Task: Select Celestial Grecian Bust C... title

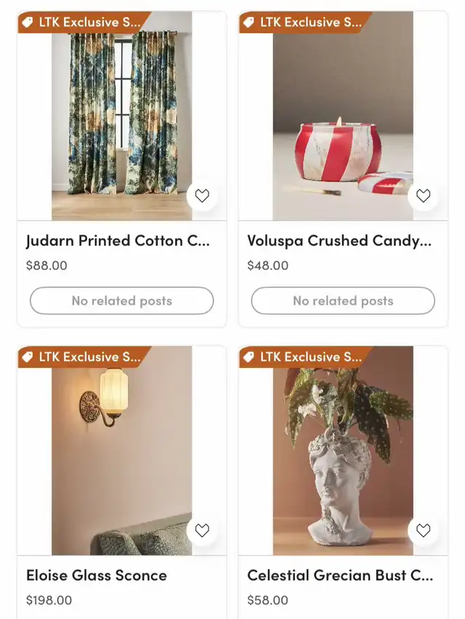Action: (x=340, y=575)
